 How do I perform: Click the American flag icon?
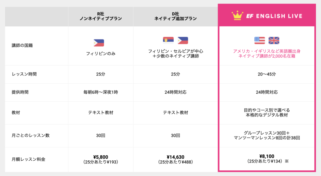(x=260, y=40)
